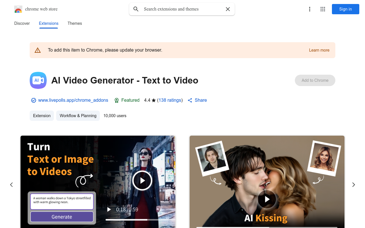
Task: Select the Extension chip
Action: click(x=42, y=116)
